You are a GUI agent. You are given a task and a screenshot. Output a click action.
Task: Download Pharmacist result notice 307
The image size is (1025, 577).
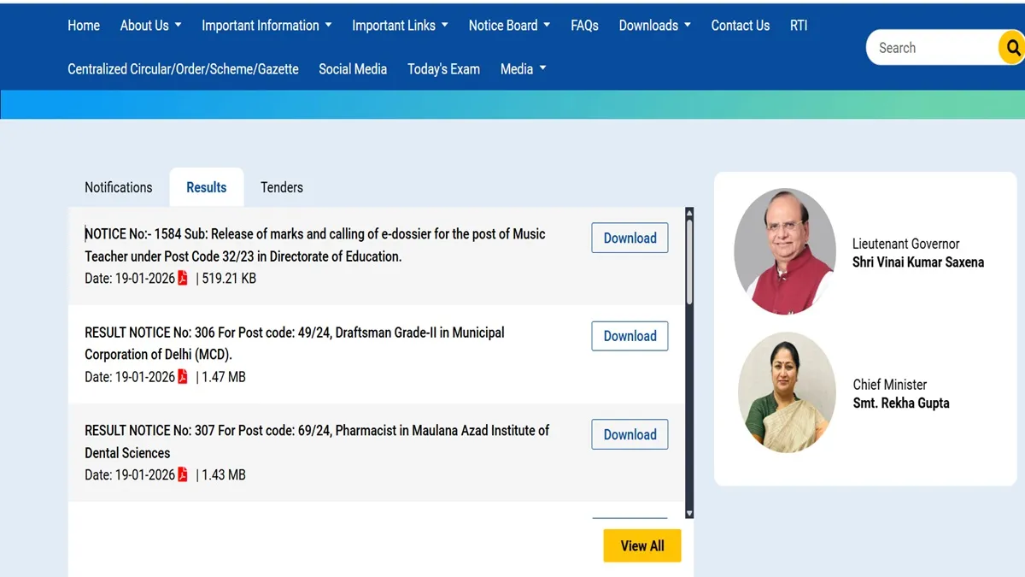pos(630,434)
